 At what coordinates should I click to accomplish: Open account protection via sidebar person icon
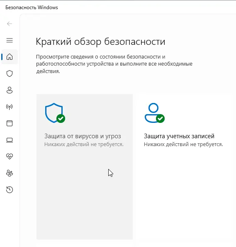pyautogui.click(x=10, y=90)
